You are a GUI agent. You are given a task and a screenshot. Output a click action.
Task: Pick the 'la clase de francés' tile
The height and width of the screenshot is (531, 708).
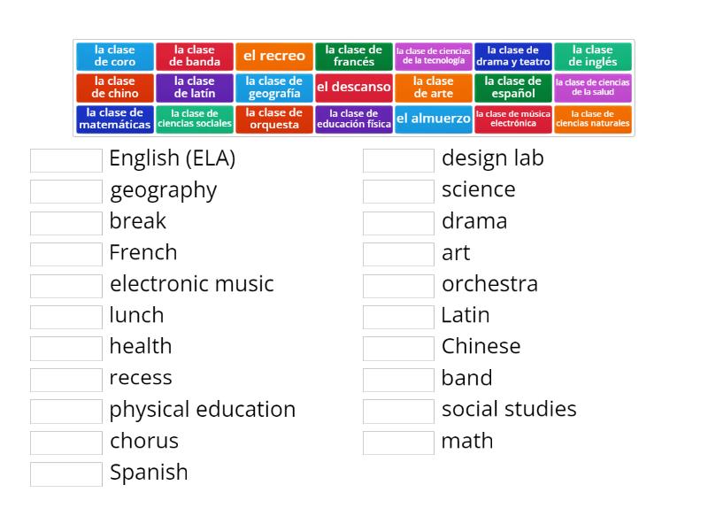354,55
